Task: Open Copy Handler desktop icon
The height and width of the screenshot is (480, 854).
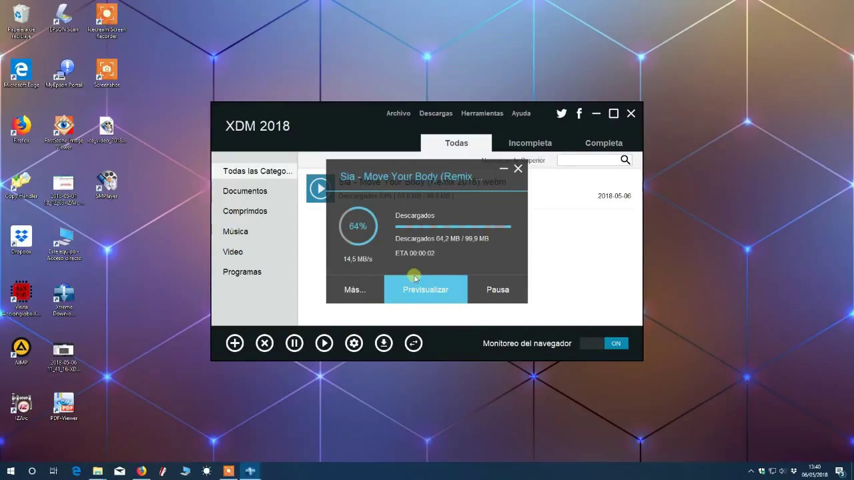Action: pos(21,185)
